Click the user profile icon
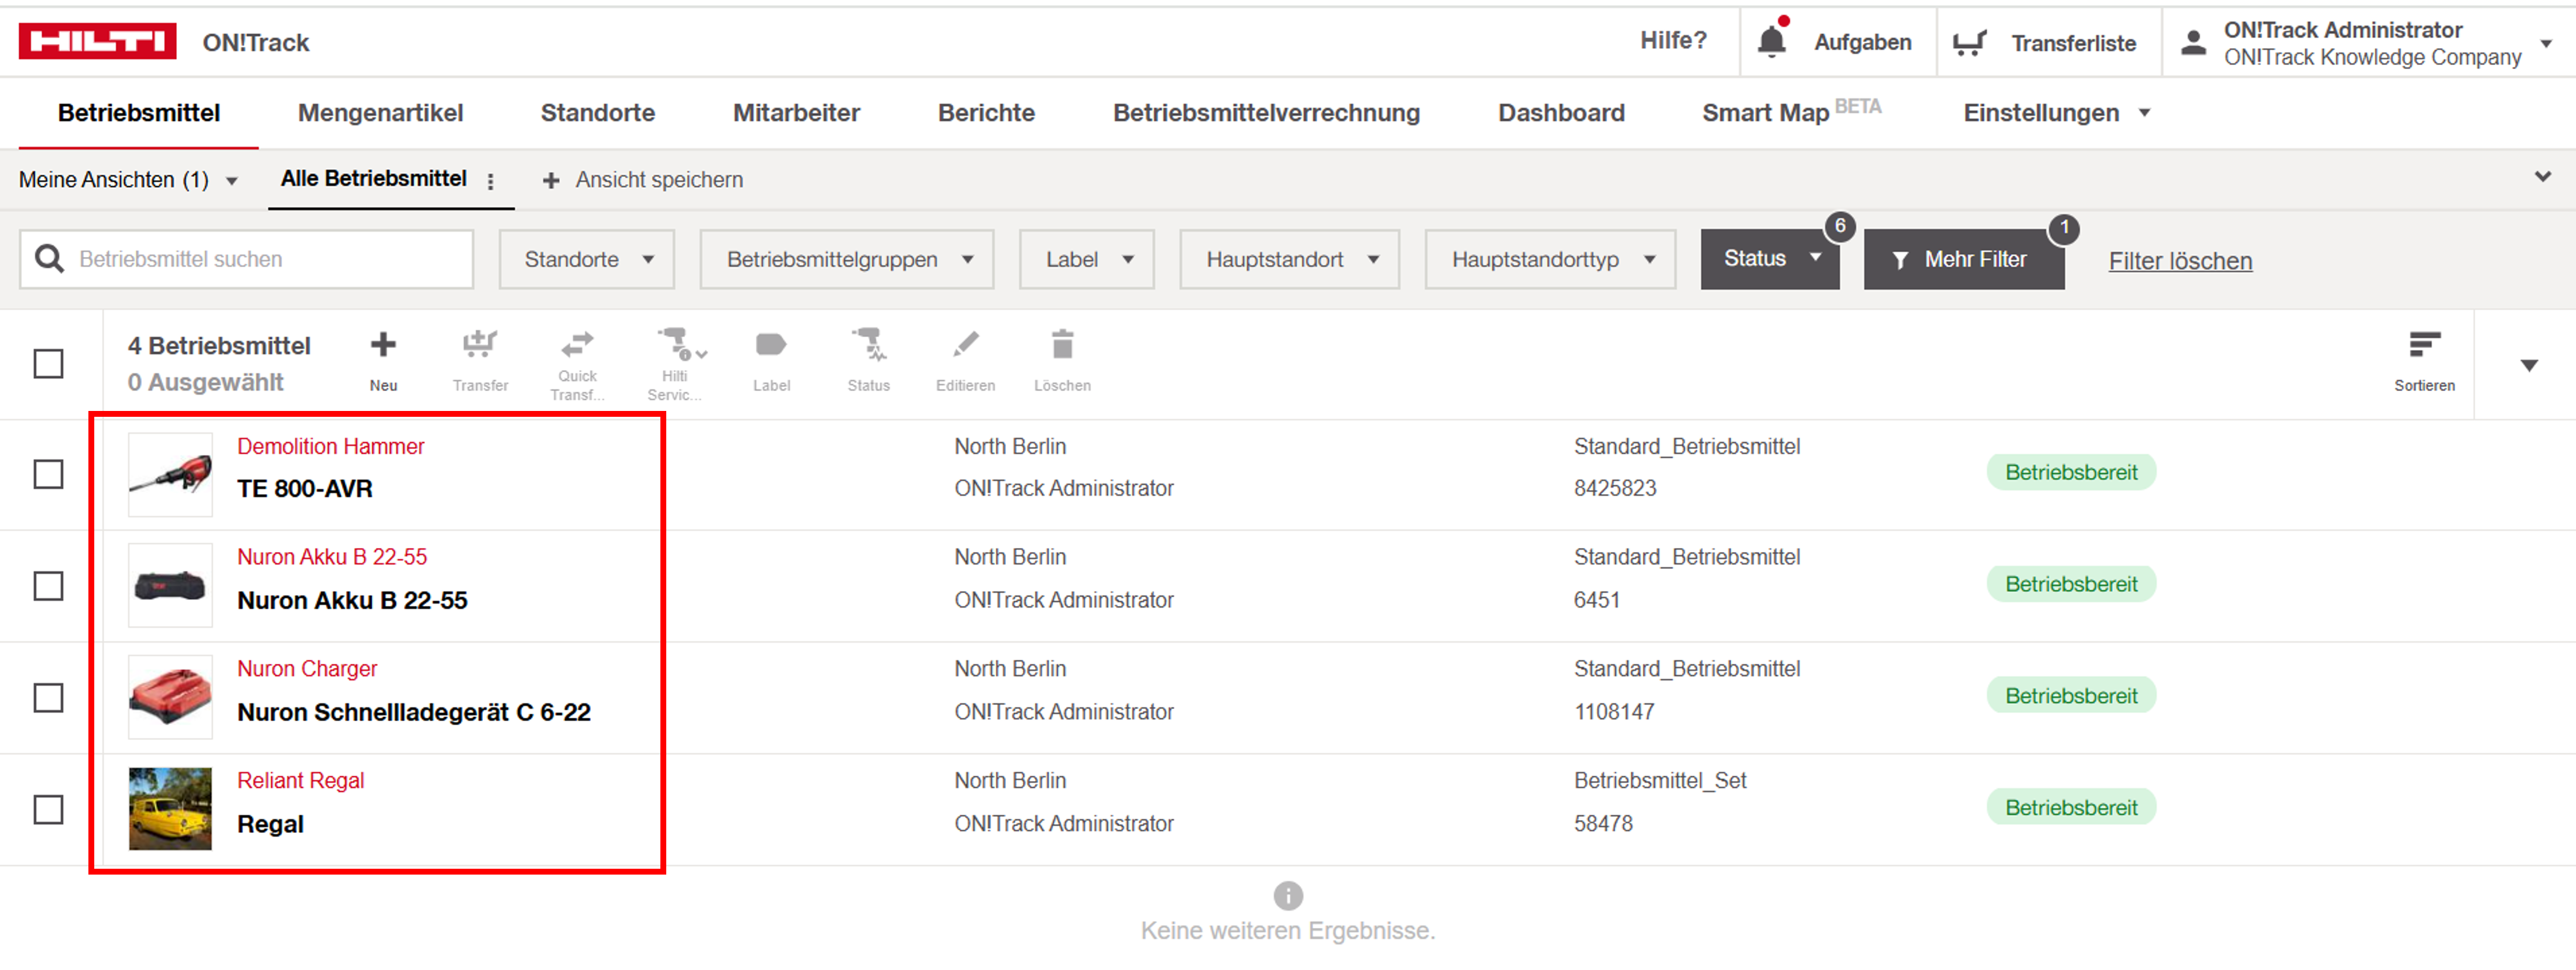The height and width of the screenshot is (970, 2576). pos(2193,42)
